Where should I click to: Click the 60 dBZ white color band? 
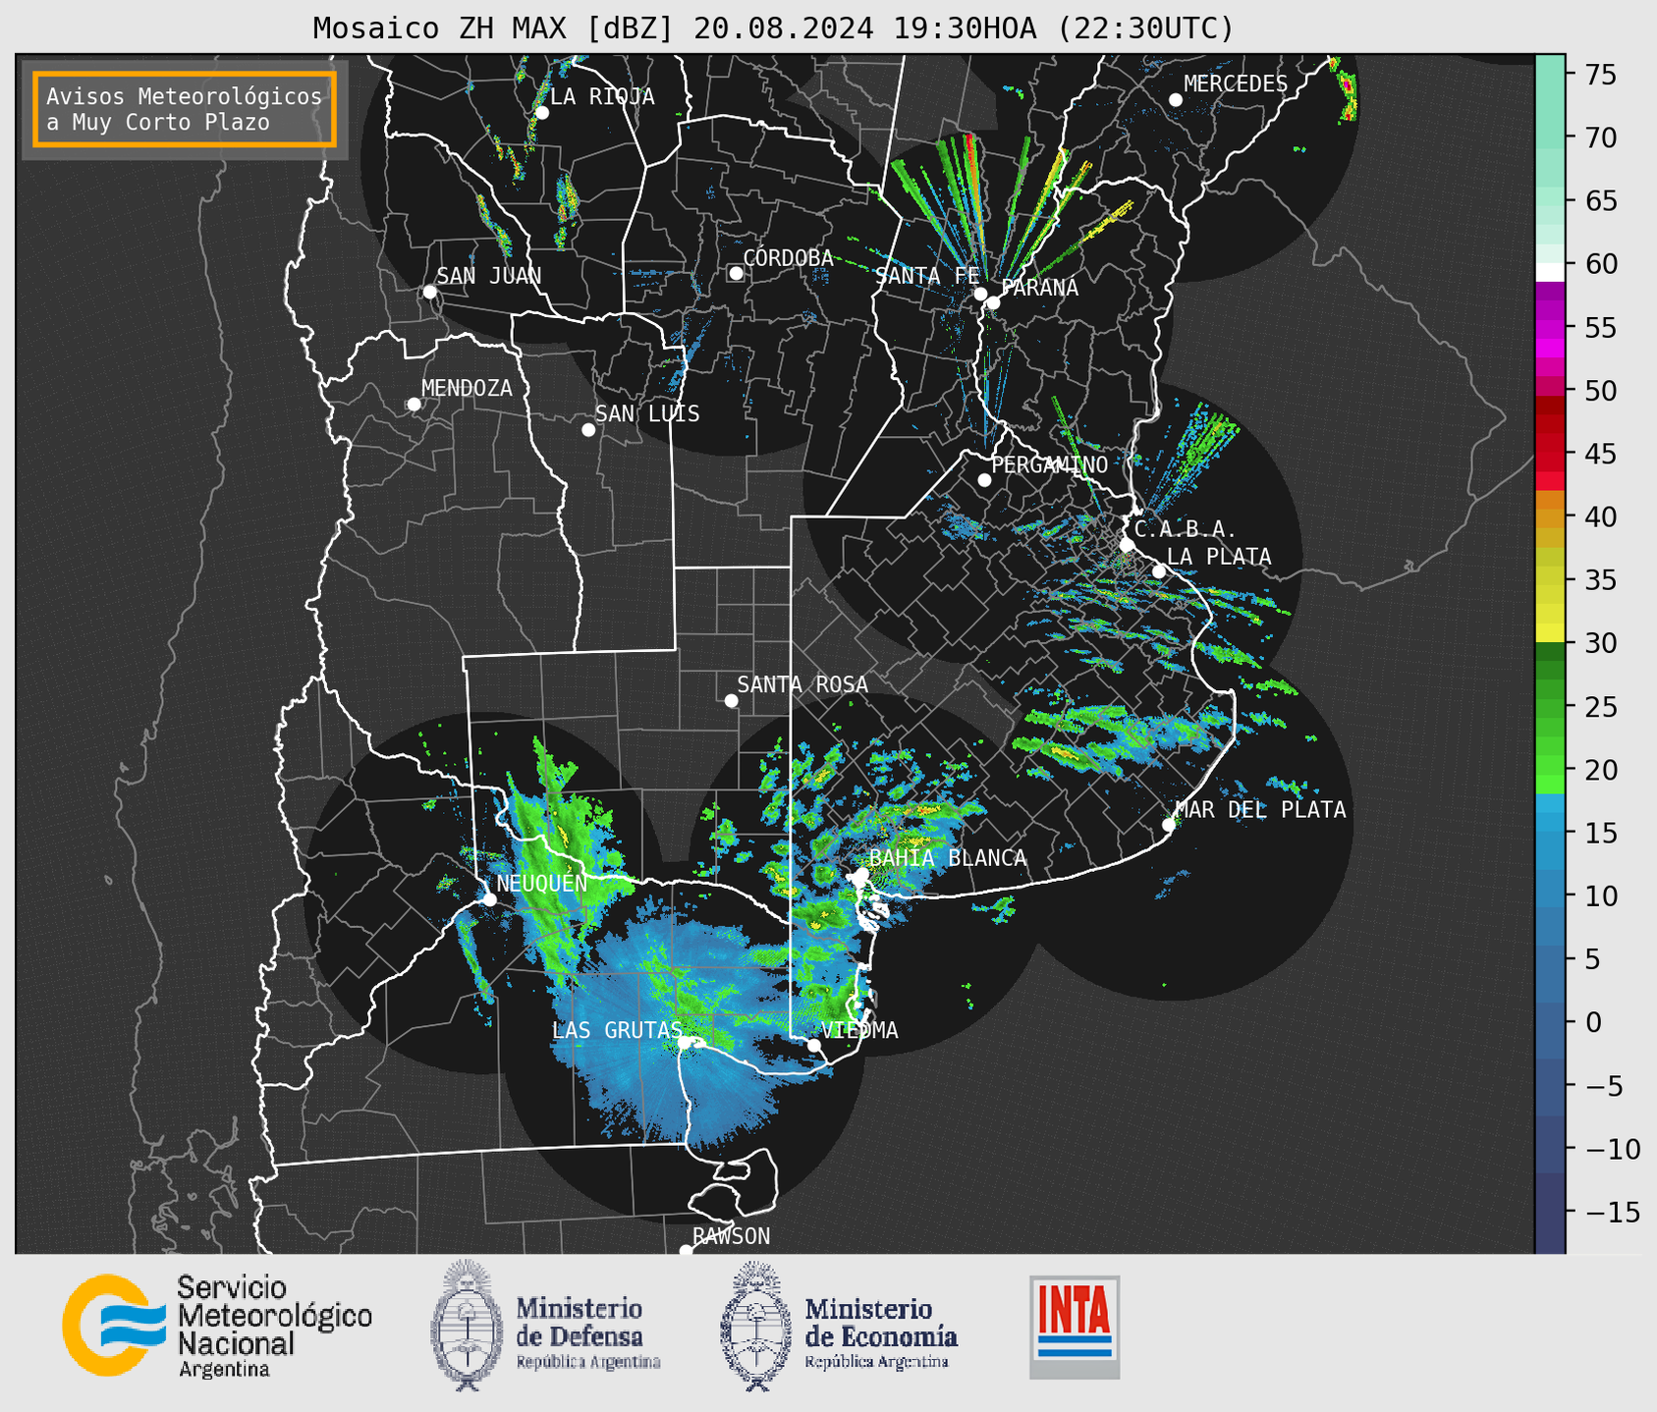point(1550,272)
